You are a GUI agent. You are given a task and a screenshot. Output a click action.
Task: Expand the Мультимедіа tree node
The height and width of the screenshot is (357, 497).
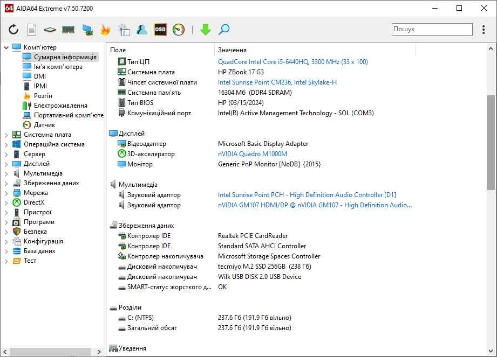pos(6,173)
